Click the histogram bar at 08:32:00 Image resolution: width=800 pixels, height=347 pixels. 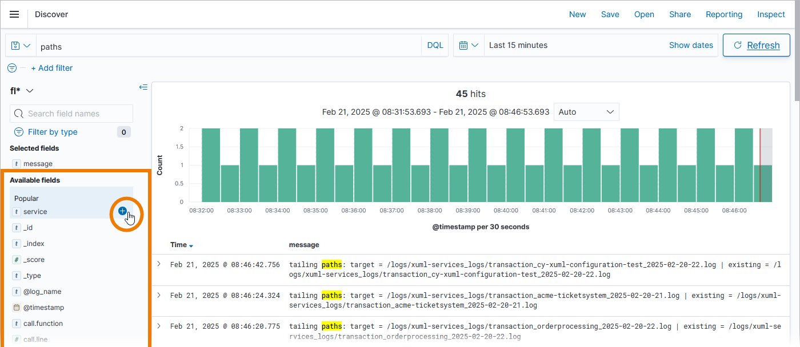coord(211,166)
